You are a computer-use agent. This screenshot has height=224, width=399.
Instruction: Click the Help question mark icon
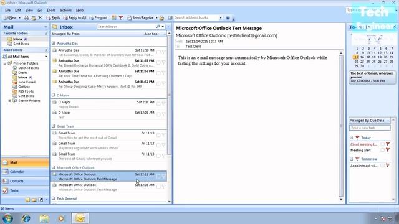tap(228, 18)
